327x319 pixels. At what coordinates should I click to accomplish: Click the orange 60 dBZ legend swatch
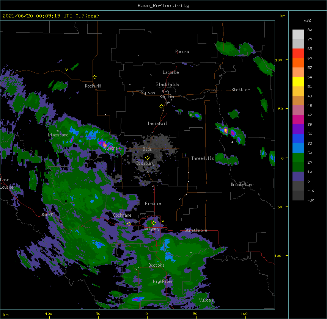[x=298, y=63]
